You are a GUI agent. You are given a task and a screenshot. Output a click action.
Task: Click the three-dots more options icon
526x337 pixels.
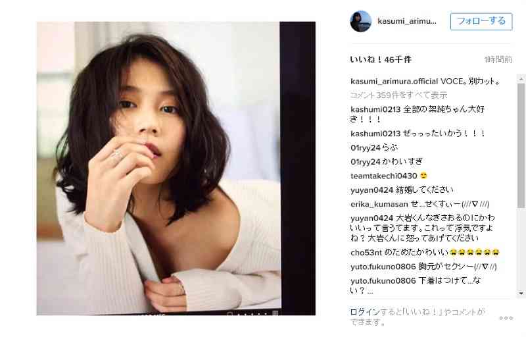tap(506, 318)
